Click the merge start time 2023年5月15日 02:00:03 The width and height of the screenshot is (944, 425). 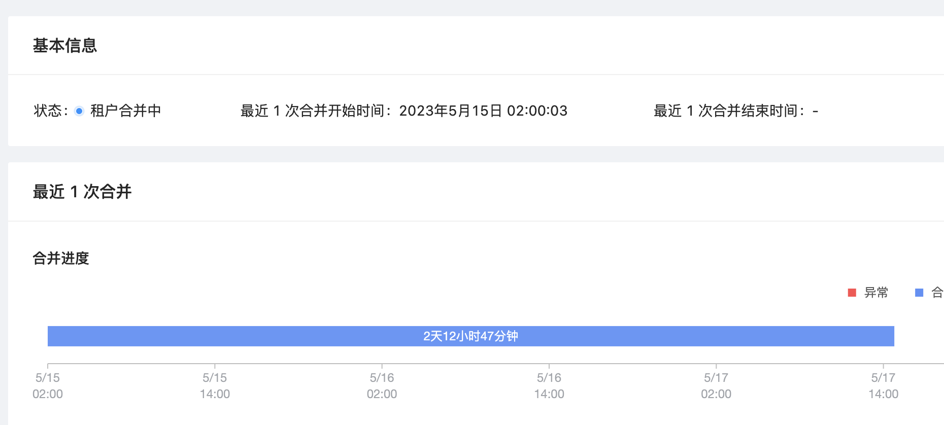coord(483,111)
